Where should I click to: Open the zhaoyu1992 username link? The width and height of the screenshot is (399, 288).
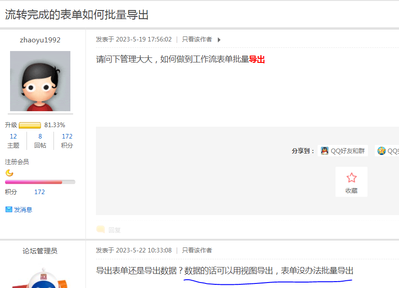point(40,40)
